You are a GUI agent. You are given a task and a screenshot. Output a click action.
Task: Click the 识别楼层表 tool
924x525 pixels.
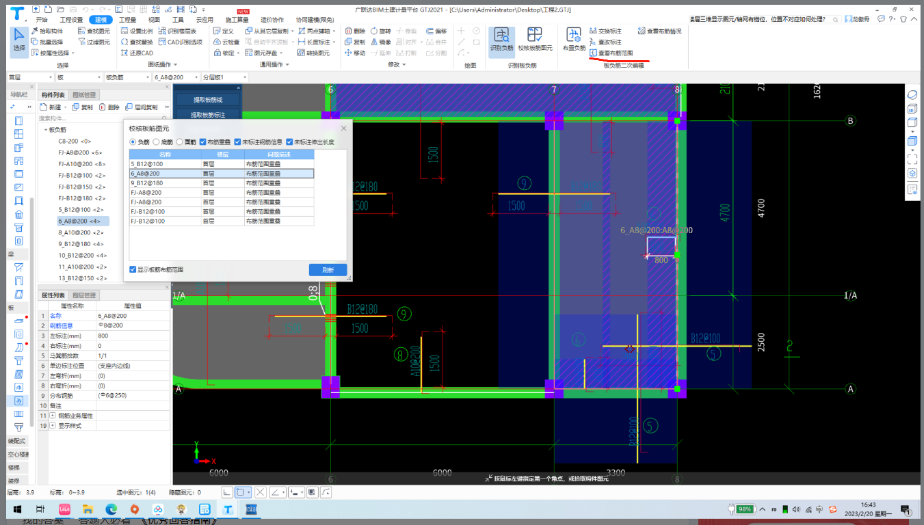pos(177,31)
